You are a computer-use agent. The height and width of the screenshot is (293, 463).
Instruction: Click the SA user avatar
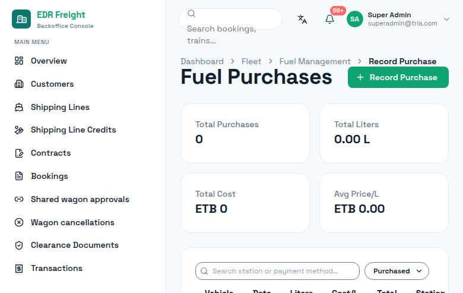pyautogui.click(x=354, y=19)
